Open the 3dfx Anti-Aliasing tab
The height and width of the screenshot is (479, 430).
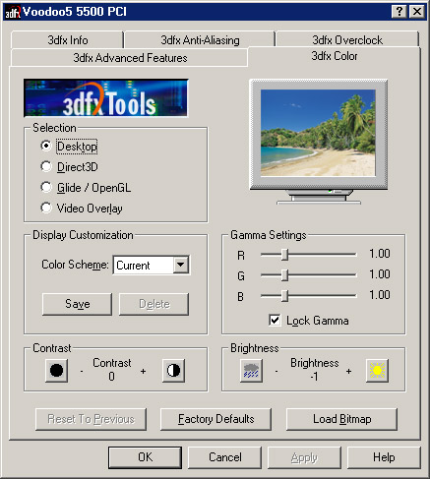click(200, 40)
